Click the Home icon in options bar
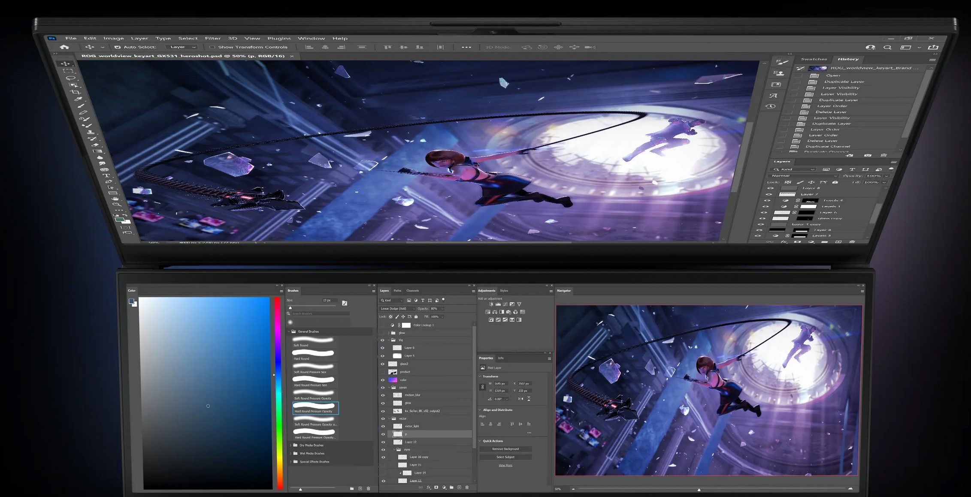The image size is (971, 497). (64, 47)
